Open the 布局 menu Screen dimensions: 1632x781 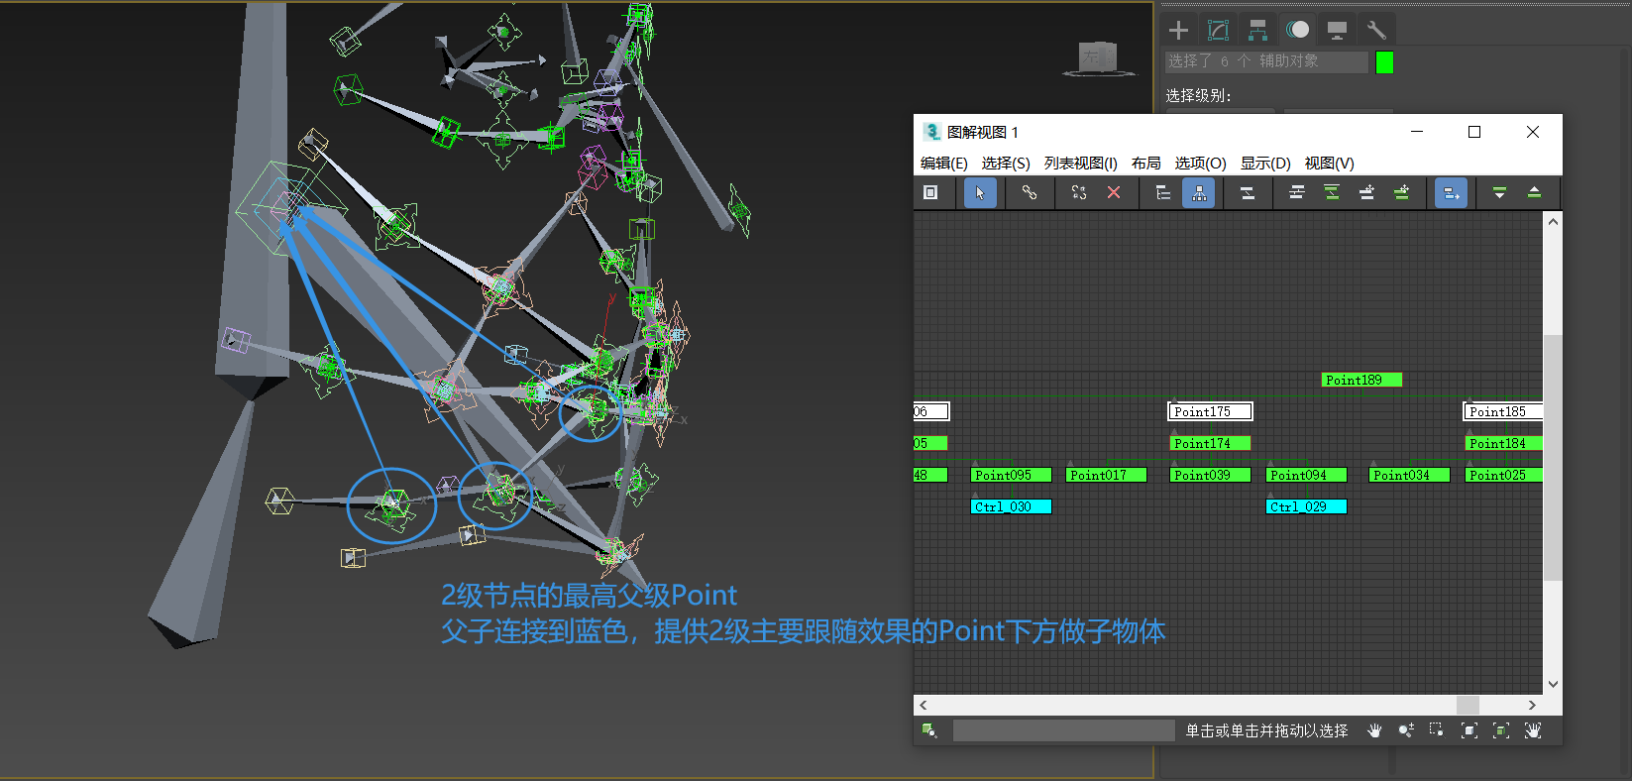point(1145,163)
